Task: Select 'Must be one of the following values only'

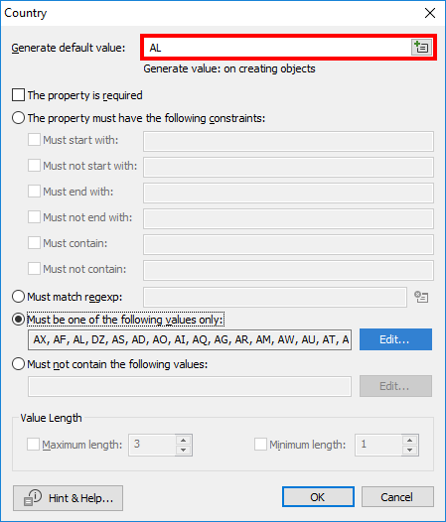Action: pyautogui.click(x=18, y=320)
